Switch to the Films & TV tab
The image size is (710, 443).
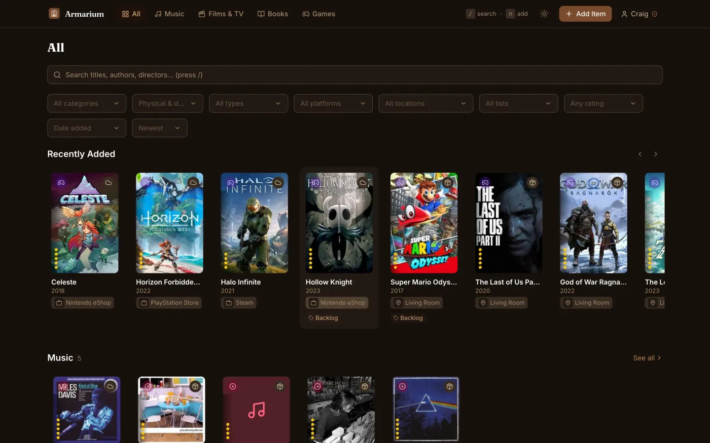pyautogui.click(x=221, y=14)
